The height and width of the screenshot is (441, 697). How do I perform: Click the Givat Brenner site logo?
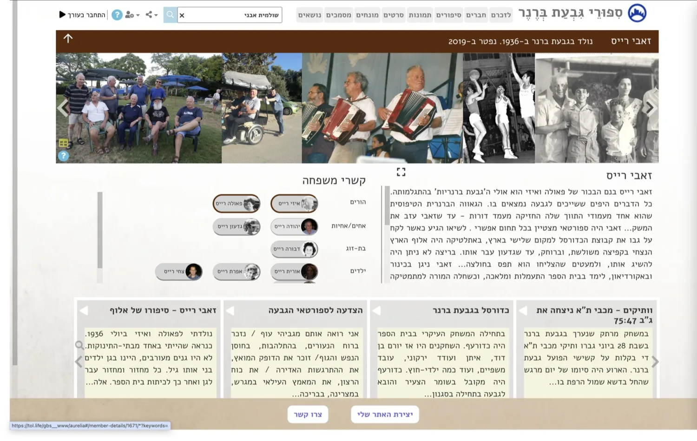tap(637, 13)
